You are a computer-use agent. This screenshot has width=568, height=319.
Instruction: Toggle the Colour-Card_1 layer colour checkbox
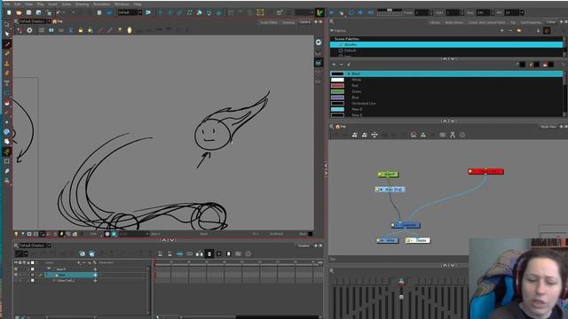(33, 280)
